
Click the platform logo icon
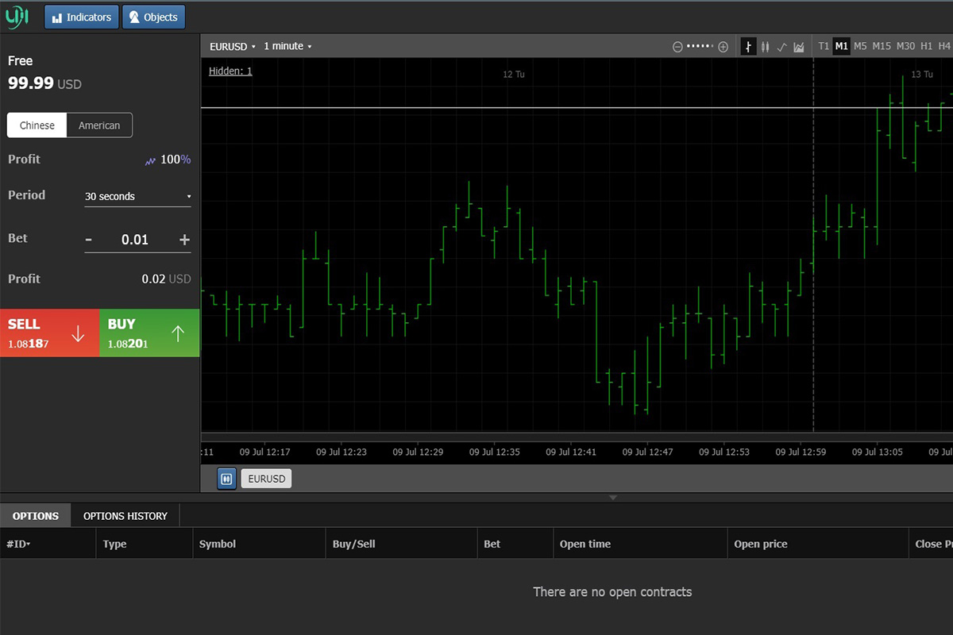pyautogui.click(x=17, y=16)
